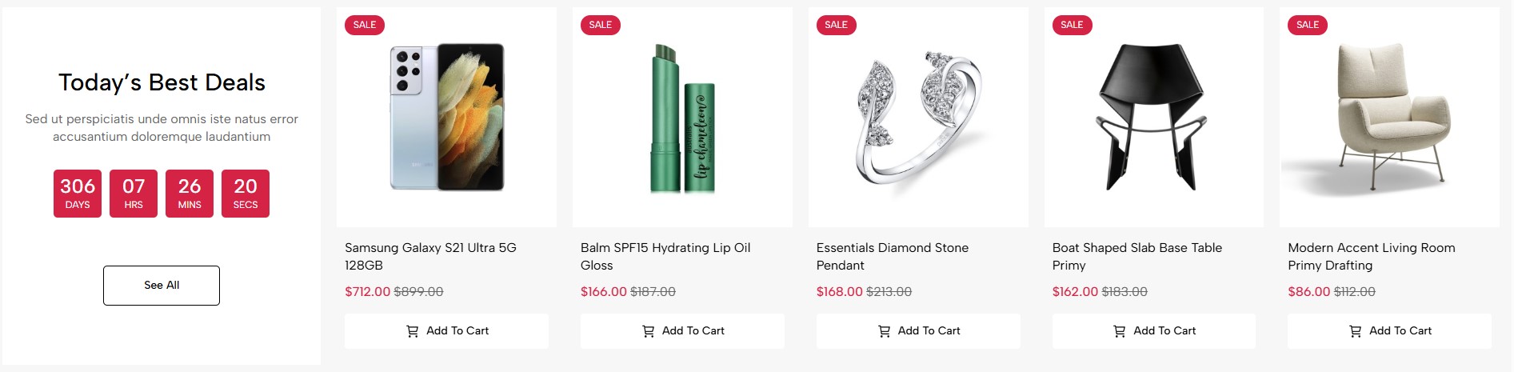Image resolution: width=1514 pixels, height=372 pixels.
Task: Click SALE badge on the diamond ring
Action: click(836, 25)
